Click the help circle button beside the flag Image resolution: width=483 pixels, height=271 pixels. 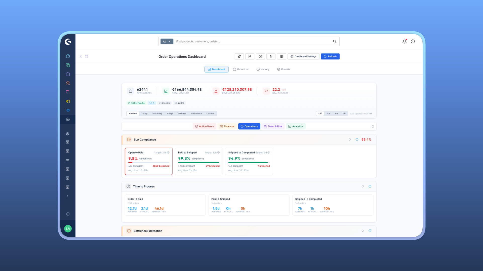pyautogui.click(x=260, y=56)
